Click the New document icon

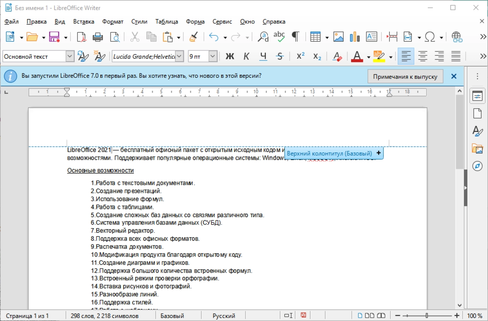(x=10, y=37)
